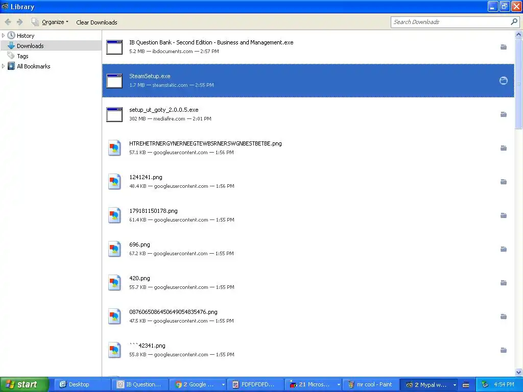Open the Organize menu
Viewport: 523px width, 392px height.
pyautogui.click(x=50, y=22)
